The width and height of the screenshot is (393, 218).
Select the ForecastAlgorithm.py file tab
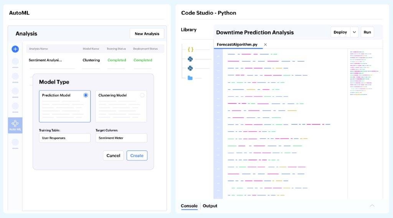click(x=237, y=45)
